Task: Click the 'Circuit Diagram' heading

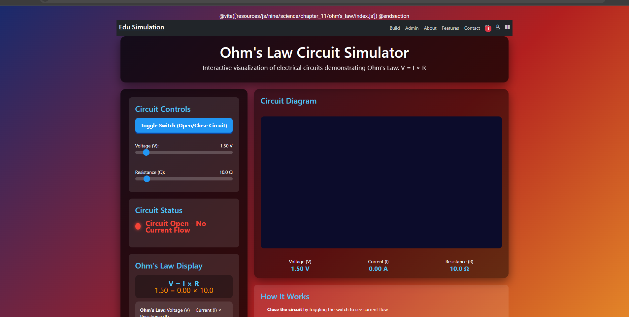Action: [288, 101]
